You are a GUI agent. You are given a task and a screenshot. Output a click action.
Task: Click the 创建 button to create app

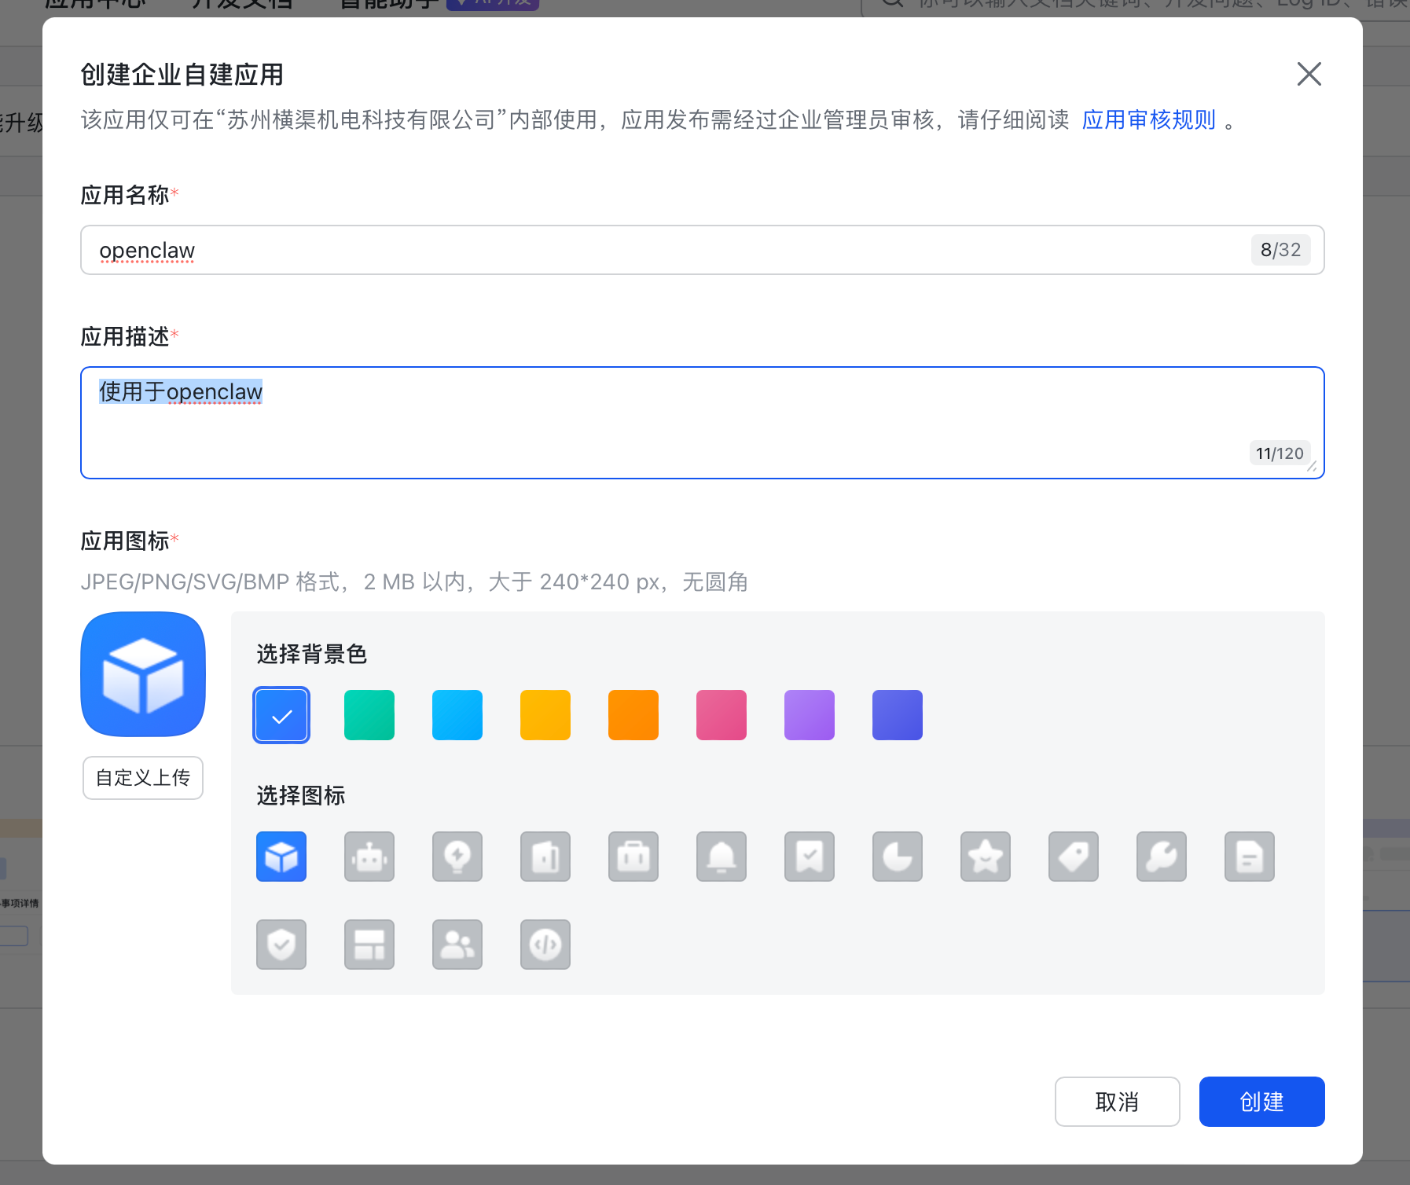1261,1102
